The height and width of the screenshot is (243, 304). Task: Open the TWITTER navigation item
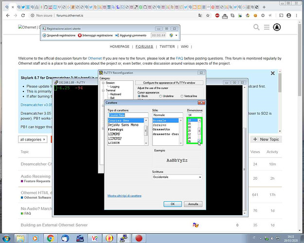167,47
